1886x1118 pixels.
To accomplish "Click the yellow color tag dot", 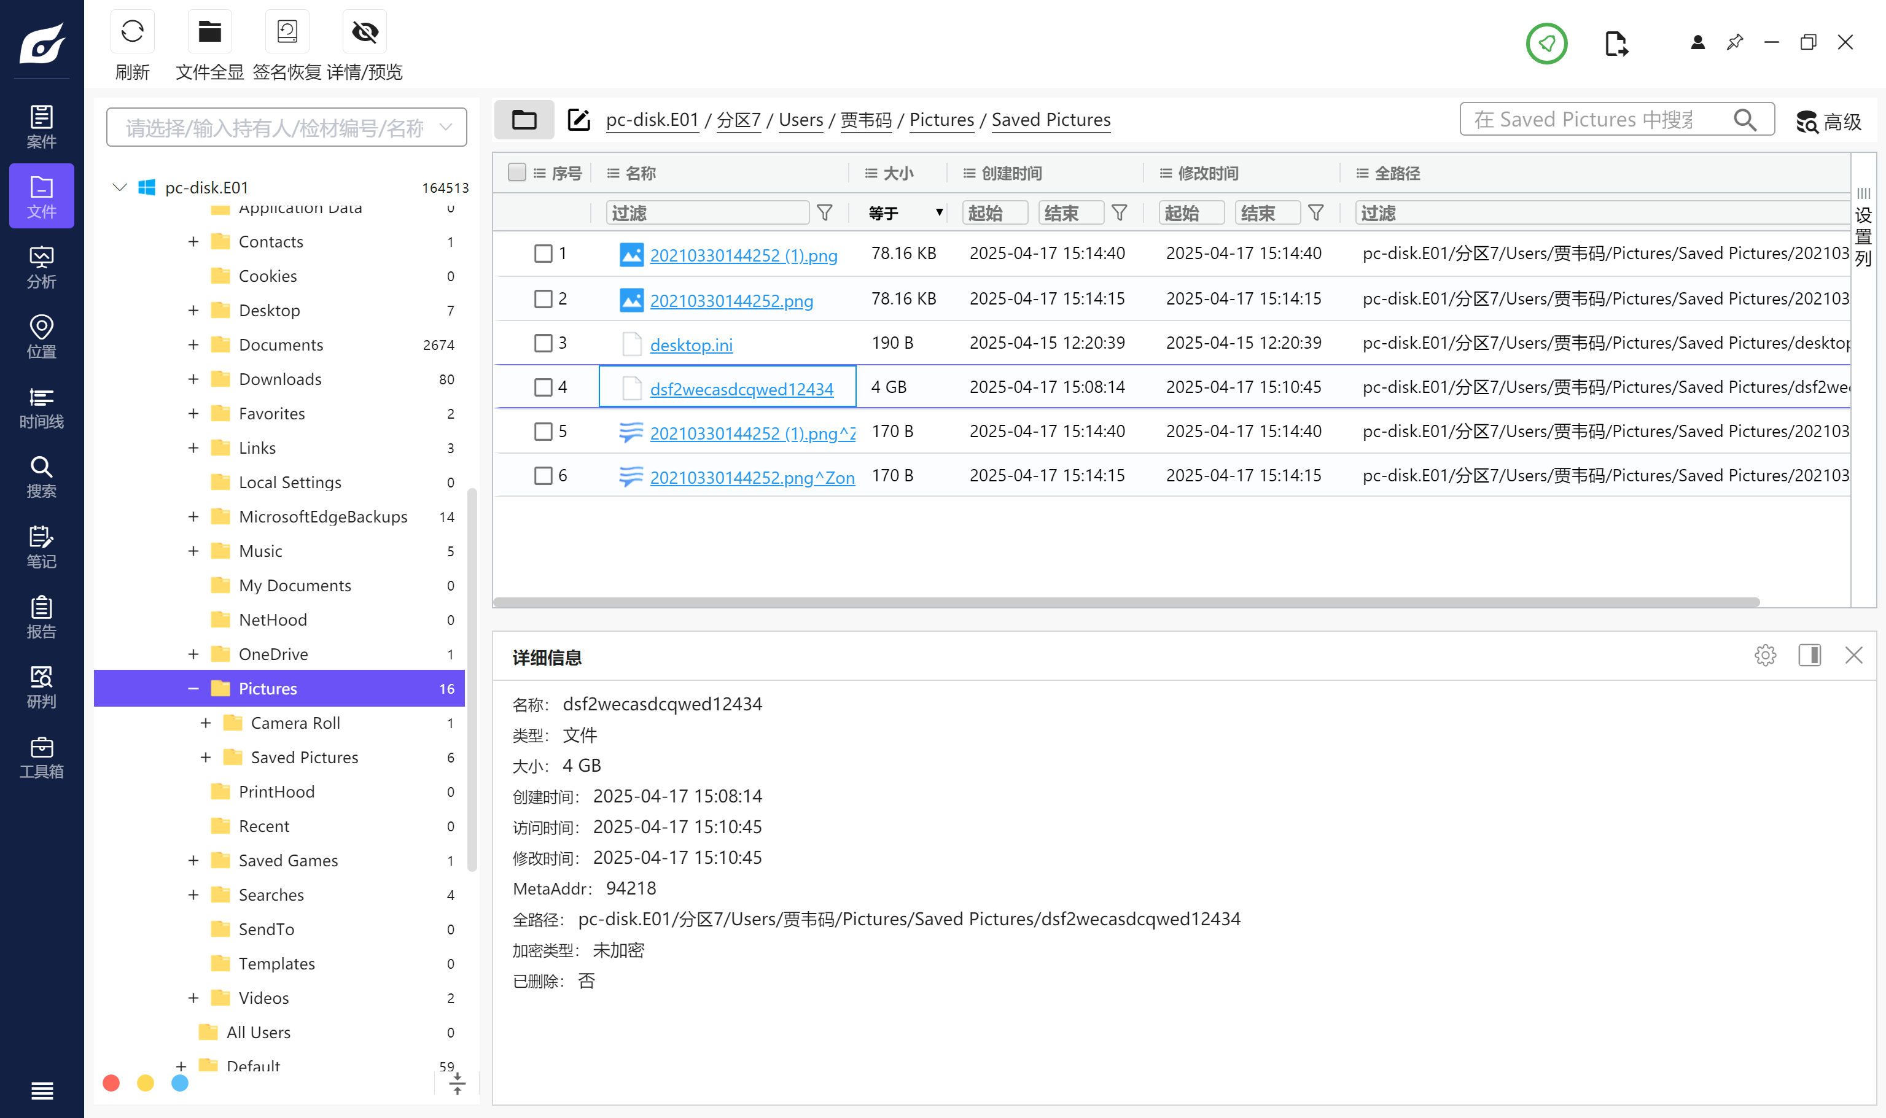I will click(x=146, y=1082).
